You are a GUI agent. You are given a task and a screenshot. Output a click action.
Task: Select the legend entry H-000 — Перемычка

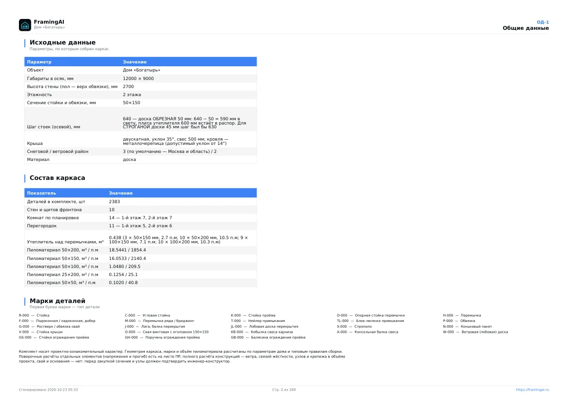tap(462, 315)
